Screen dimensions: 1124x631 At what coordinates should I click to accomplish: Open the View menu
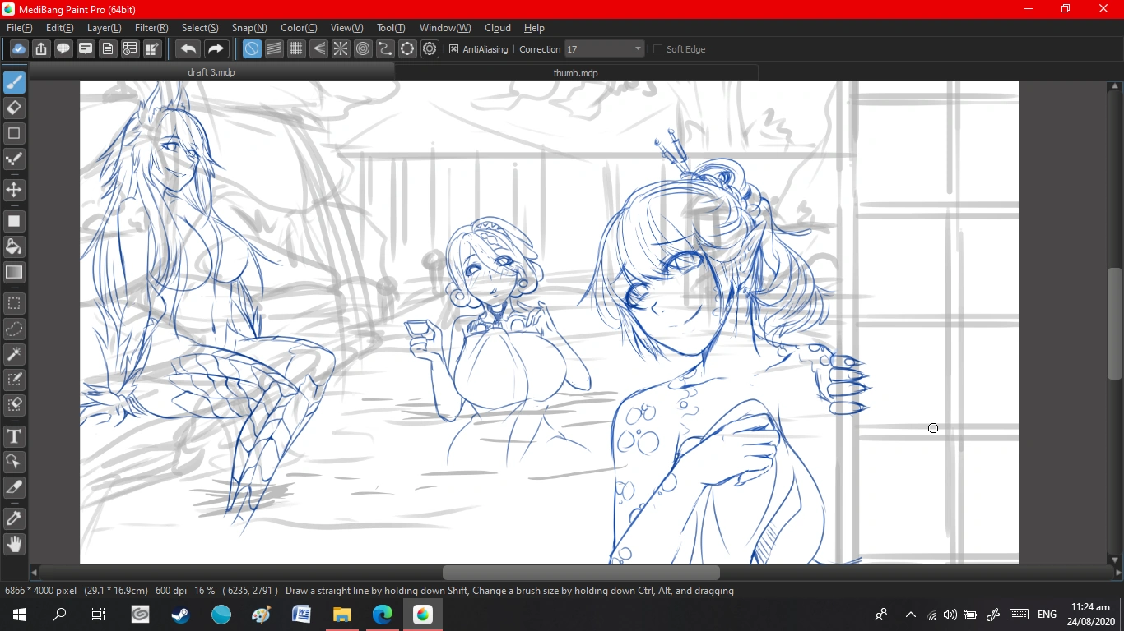coord(346,28)
